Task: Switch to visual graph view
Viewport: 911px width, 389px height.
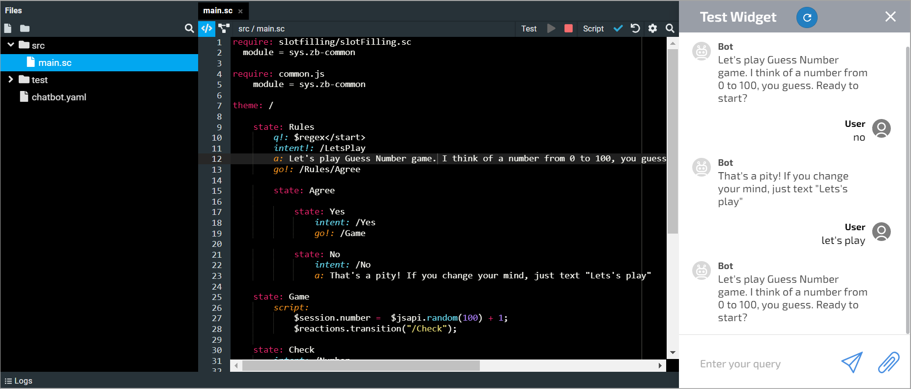Action: (224, 29)
